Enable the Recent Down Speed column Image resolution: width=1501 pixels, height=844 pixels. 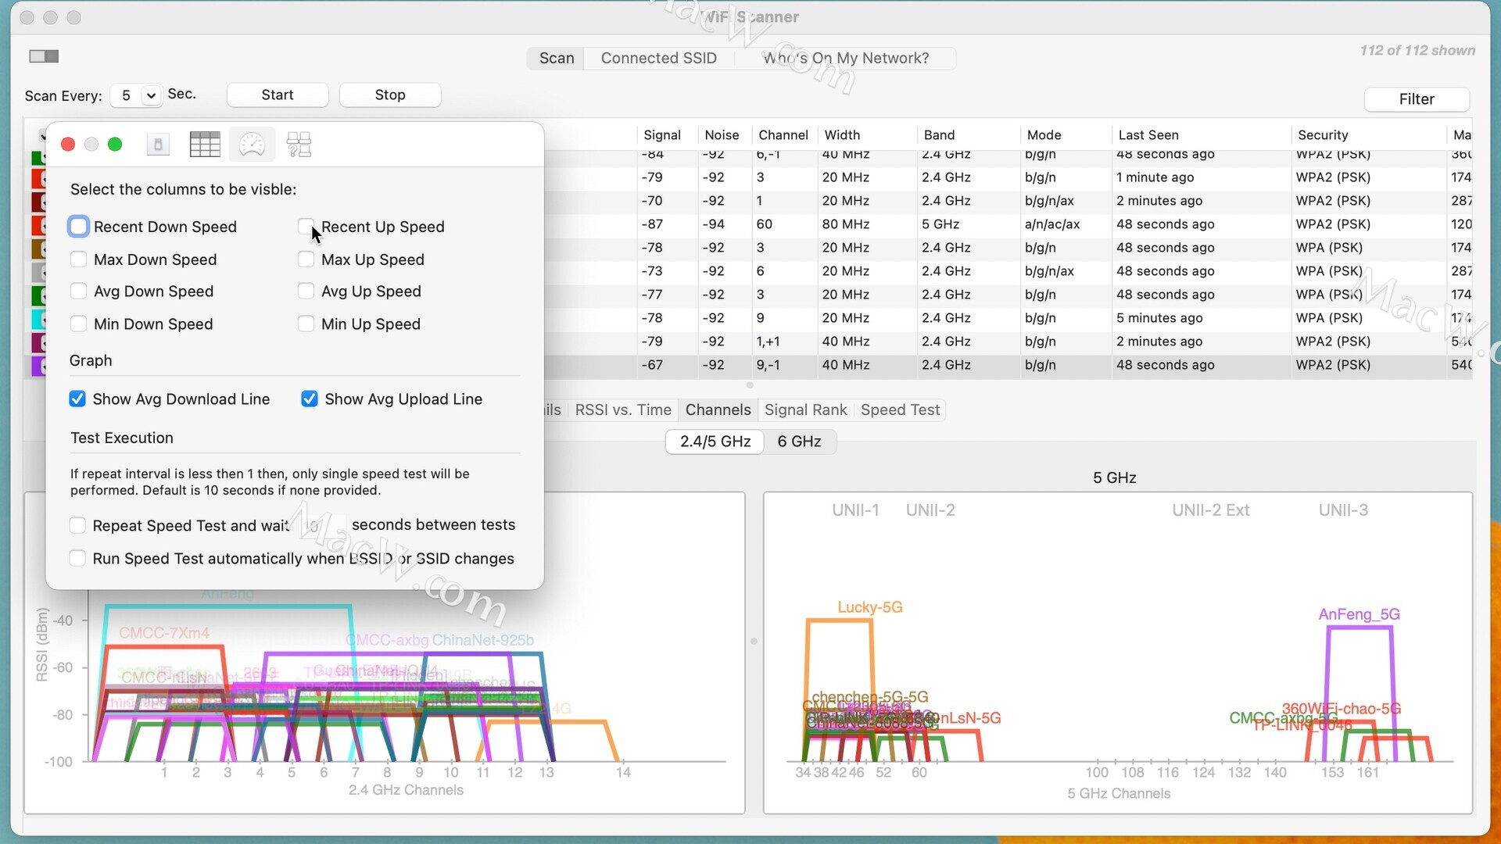tap(78, 227)
